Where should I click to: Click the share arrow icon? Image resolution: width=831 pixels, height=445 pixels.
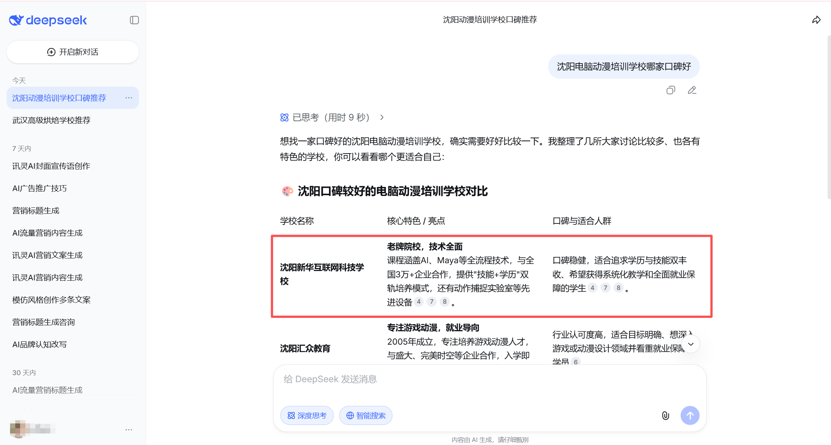point(816,20)
